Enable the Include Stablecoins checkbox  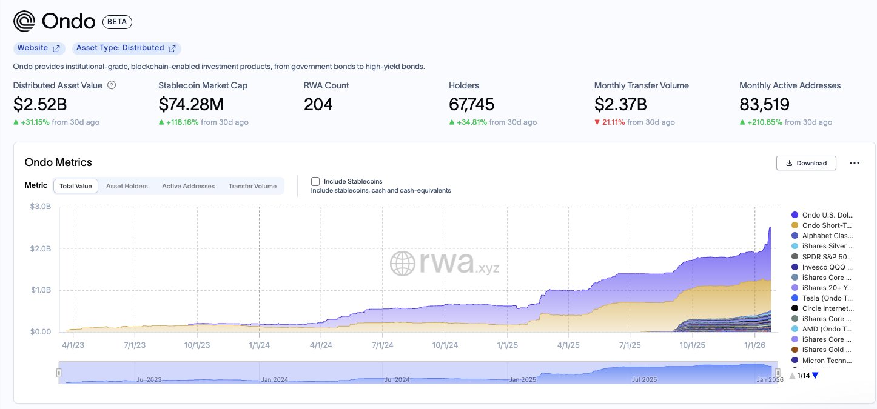[315, 181]
